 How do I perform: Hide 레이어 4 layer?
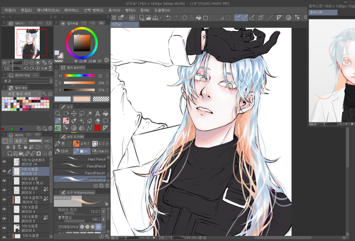(4, 209)
